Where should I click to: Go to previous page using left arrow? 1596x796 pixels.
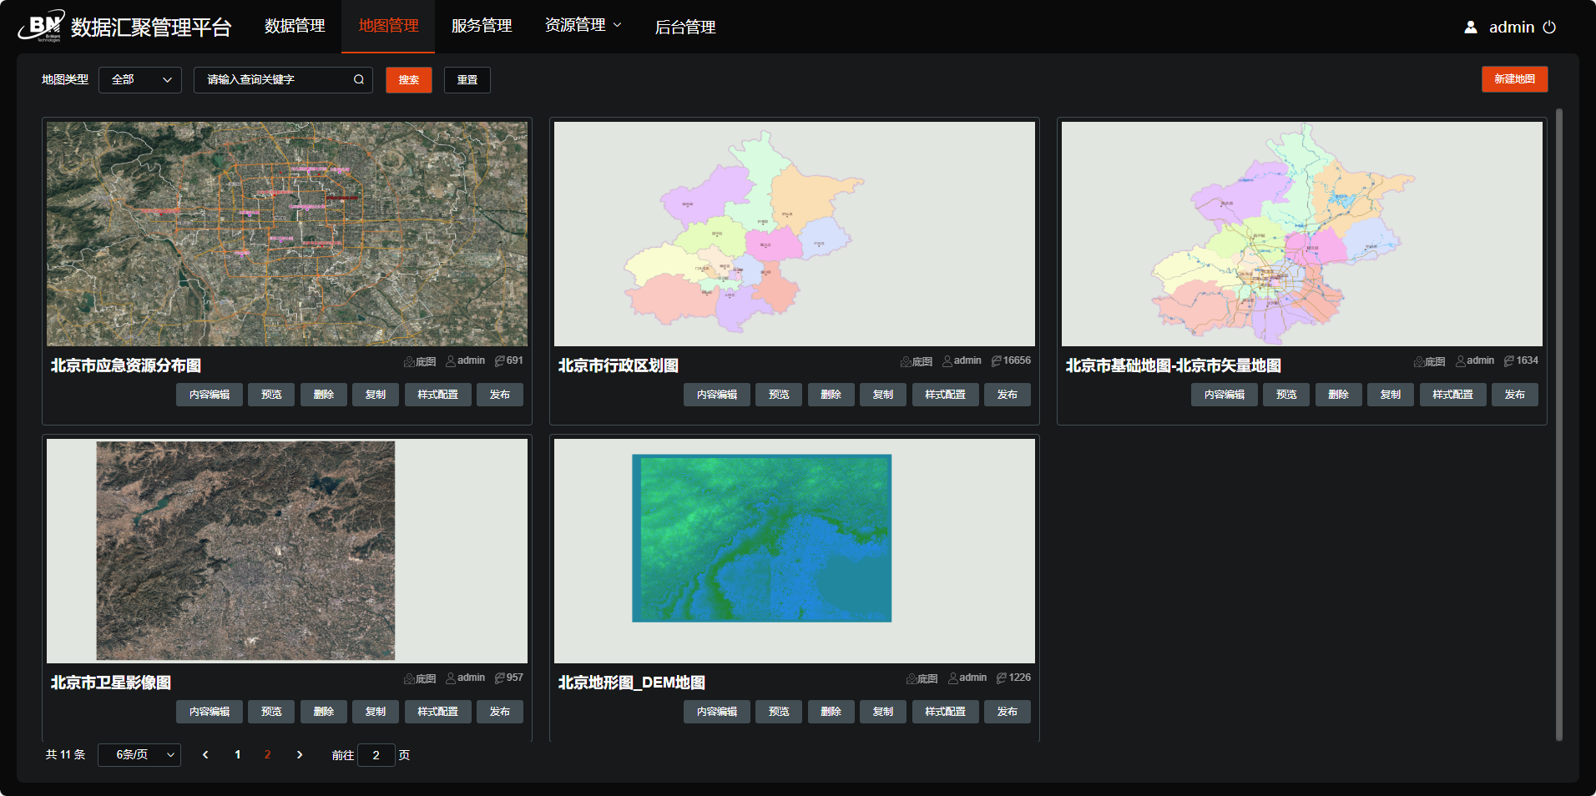click(205, 755)
